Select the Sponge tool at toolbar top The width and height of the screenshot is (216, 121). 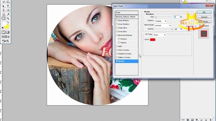click(x=8, y=2)
